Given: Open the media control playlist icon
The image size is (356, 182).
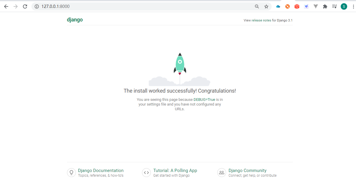Looking at the screenshot, I should tap(334, 6).
